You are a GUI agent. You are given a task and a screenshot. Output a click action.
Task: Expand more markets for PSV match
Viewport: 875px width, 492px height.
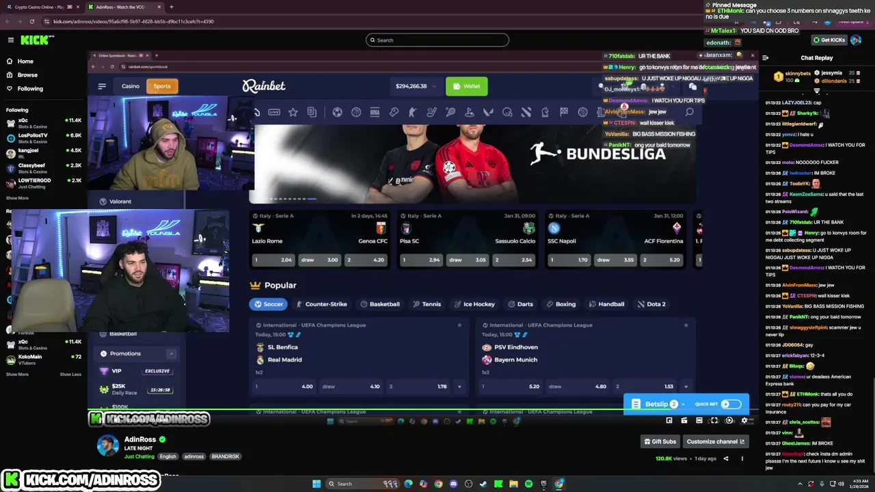coord(686,387)
